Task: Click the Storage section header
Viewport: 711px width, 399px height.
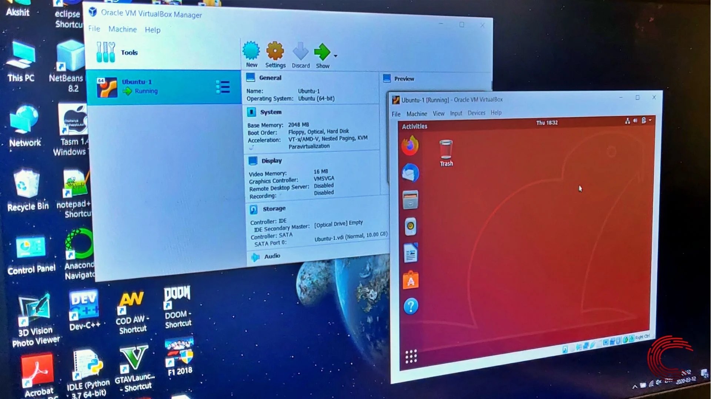Action: pos(274,209)
